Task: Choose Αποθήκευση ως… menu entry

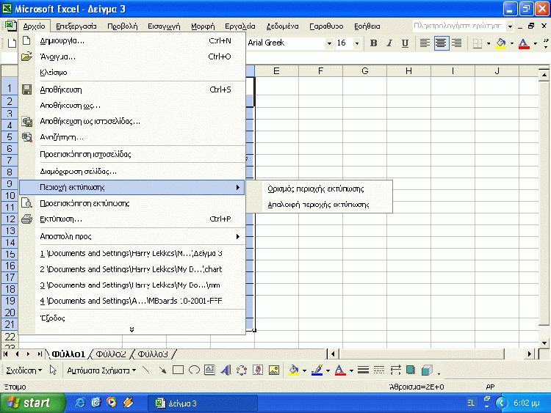Action: coord(132,106)
